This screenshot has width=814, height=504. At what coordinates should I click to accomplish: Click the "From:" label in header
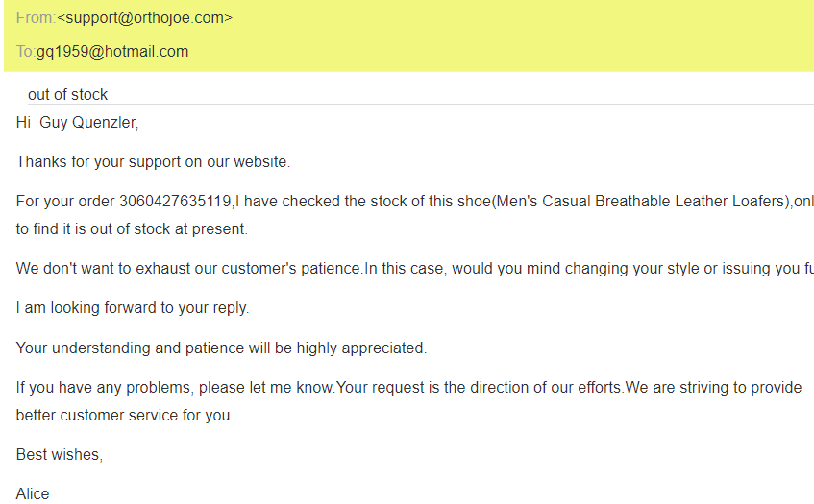coord(36,17)
